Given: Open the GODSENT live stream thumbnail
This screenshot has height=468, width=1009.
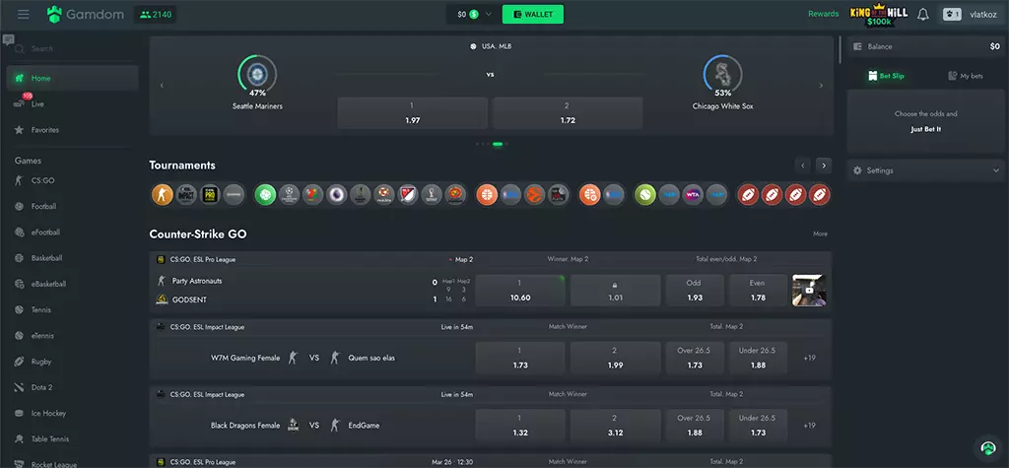Looking at the screenshot, I should tap(809, 291).
